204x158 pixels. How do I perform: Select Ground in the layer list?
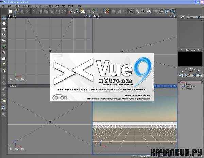pos(188,84)
